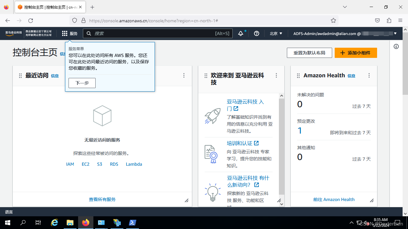
Task: Open 培训和认证 link
Action: (243, 143)
